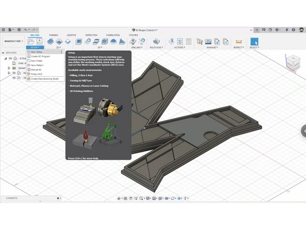Toggle visibility eye of the Setups row
Screen dimensions: 306x230
tap(14, 78)
